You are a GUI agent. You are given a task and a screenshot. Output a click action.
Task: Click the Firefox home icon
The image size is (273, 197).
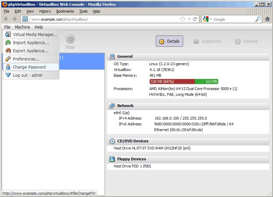pyautogui.click(x=268, y=19)
